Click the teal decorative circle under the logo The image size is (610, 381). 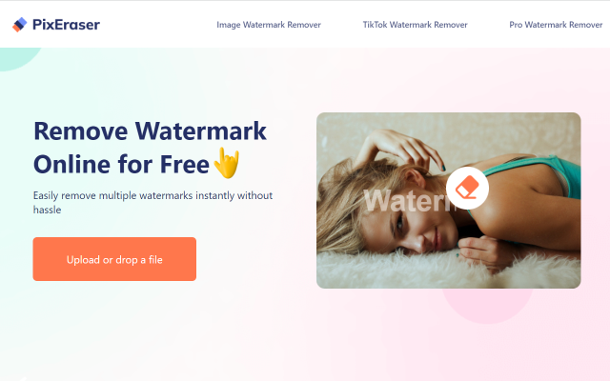[x=17, y=58]
